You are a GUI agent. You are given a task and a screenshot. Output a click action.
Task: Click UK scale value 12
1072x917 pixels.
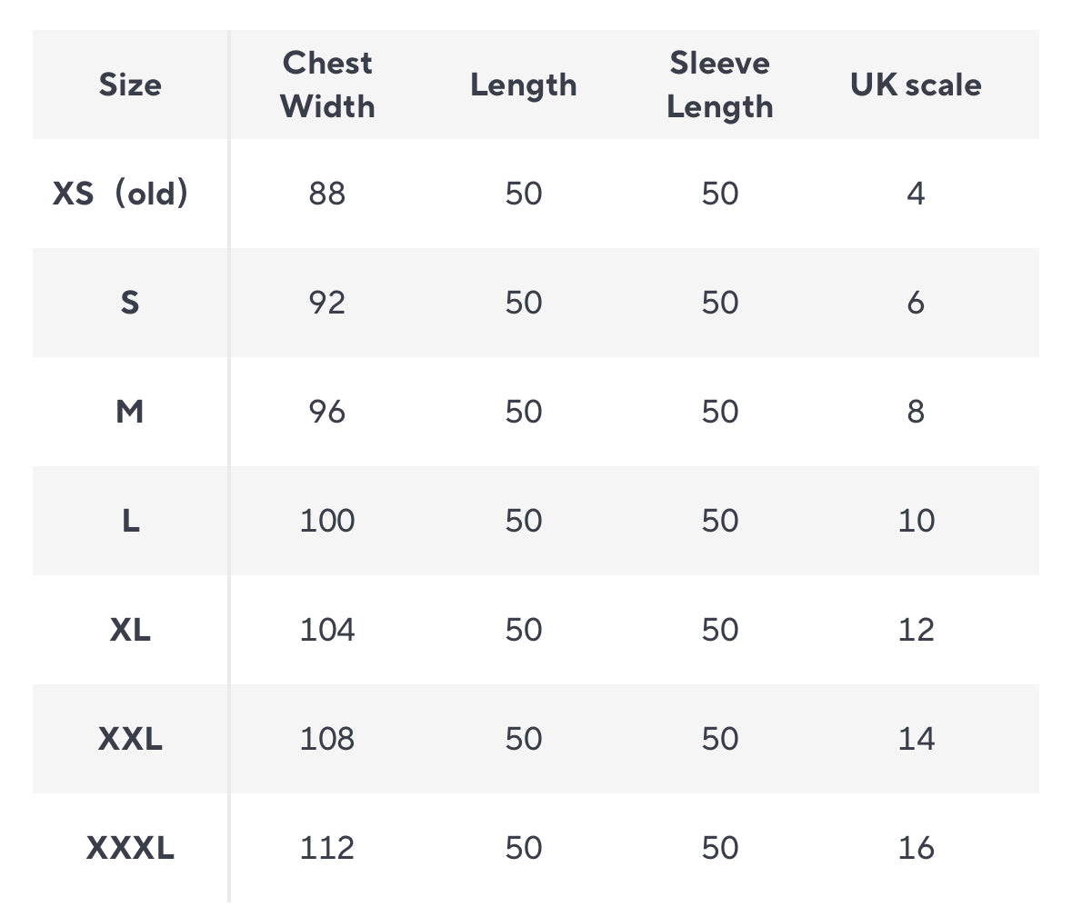pos(916,630)
